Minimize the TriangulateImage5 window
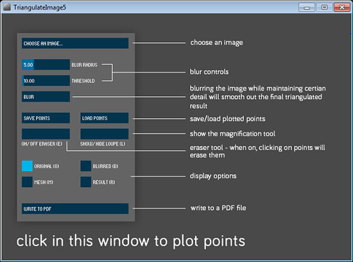353x262 pixels. pyautogui.click(x=307, y=8)
